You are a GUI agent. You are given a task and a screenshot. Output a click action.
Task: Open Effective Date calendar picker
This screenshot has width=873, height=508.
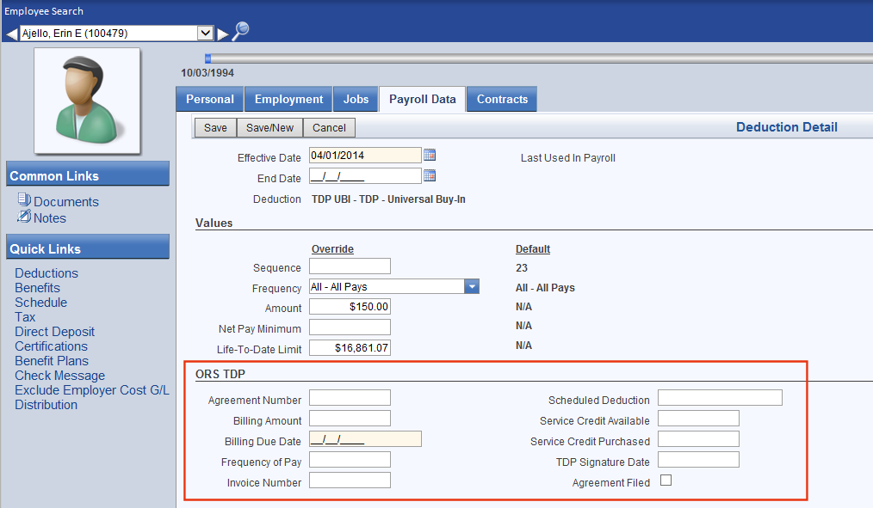pos(430,156)
